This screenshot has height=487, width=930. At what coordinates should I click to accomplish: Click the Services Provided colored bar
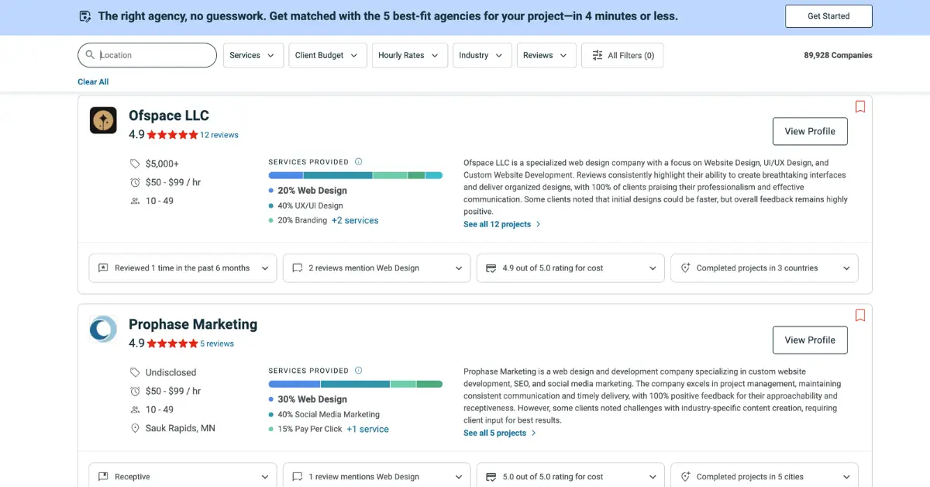356,175
